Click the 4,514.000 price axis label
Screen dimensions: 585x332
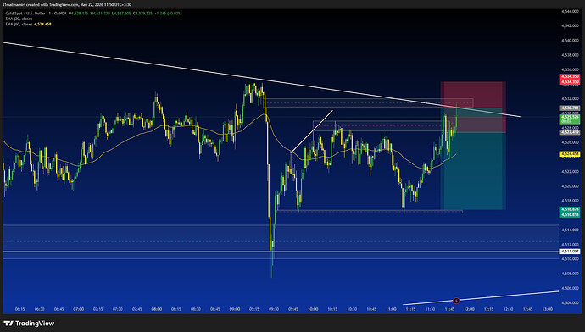tap(570, 230)
